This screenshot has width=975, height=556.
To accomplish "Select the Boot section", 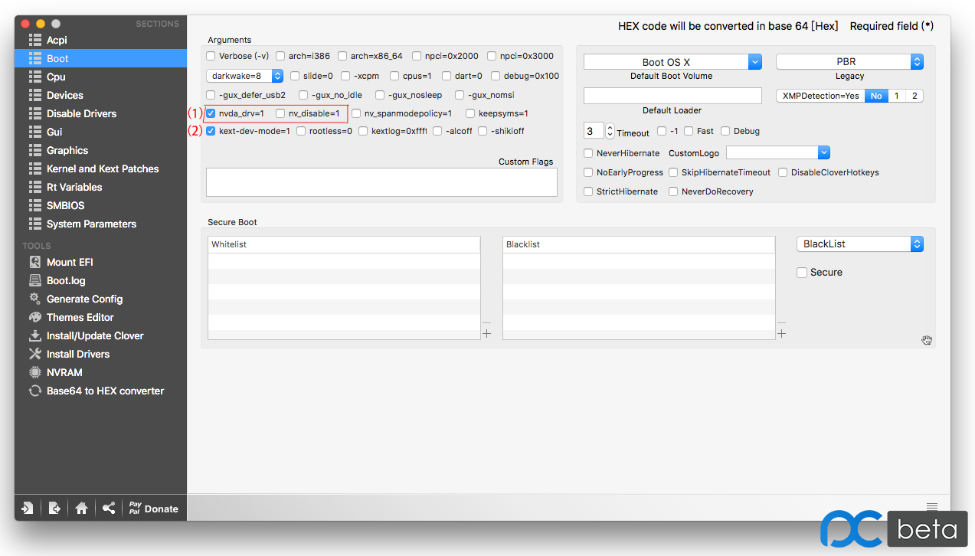I will coord(100,58).
